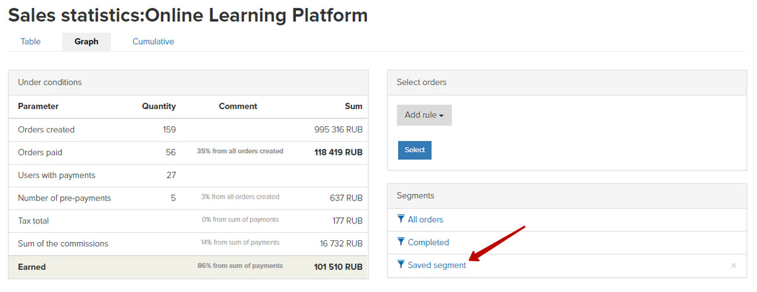
Task: Switch to the Table tab
Action: pyautogui.click(x=30, y=42)
